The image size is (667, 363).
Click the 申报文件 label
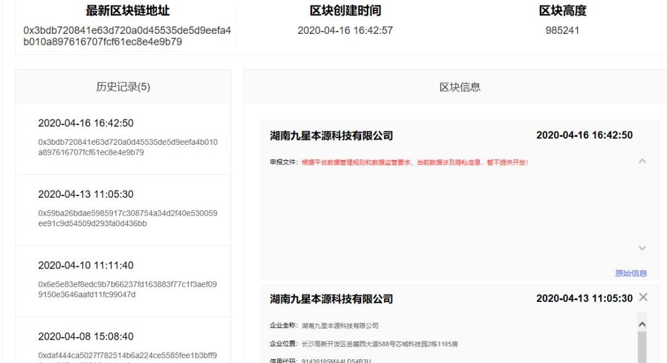click(282, 162)
